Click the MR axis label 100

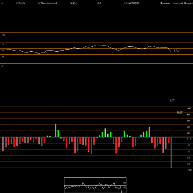[x=189, y=108]
